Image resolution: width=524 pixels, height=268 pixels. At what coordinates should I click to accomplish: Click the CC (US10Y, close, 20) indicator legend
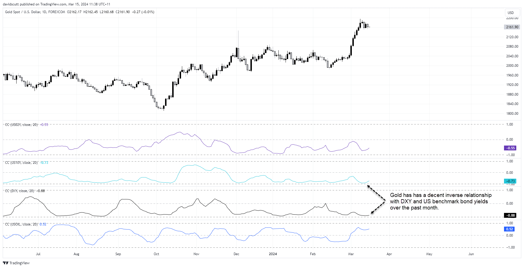pyautogui.click(x=21, y=163)
